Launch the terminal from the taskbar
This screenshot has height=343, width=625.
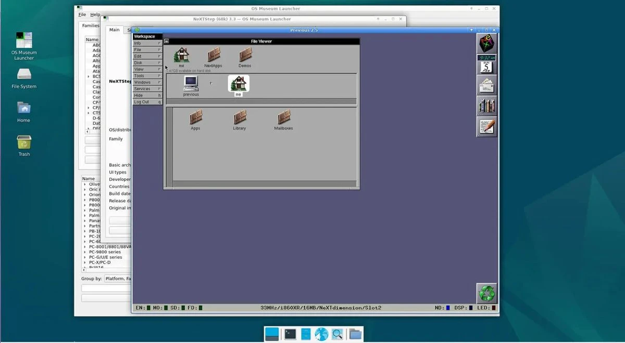290,334
